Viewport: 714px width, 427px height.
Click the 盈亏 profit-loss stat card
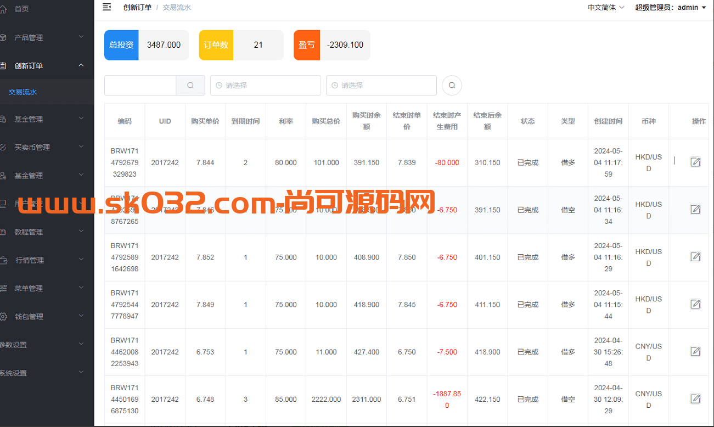click(x=332, y=45)
